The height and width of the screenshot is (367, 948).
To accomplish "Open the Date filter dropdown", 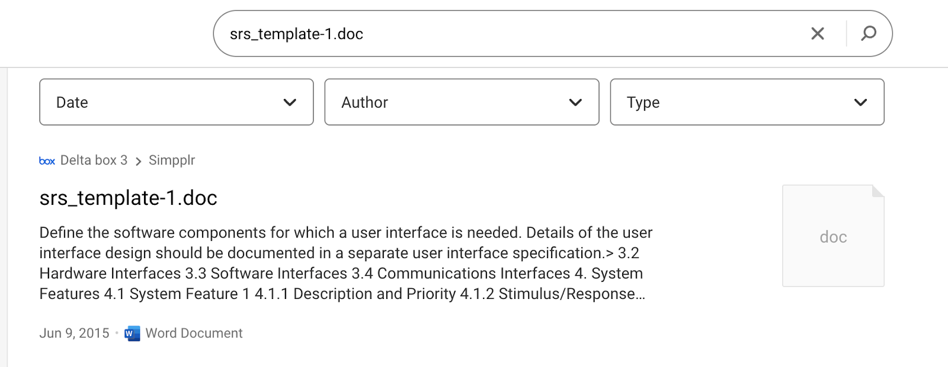I will click(x=176, y=102).
